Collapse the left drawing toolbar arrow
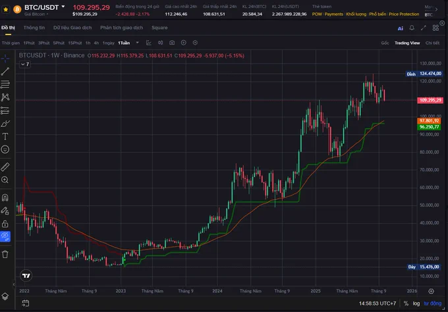448x312 pixels. (14, 284)
